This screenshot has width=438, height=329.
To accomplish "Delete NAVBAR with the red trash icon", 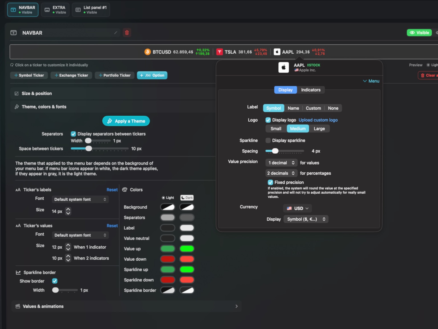I will point(127,33).
